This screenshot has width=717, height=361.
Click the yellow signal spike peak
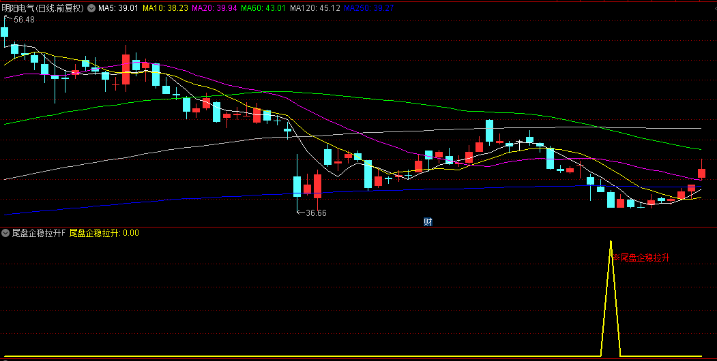(611, 242)
